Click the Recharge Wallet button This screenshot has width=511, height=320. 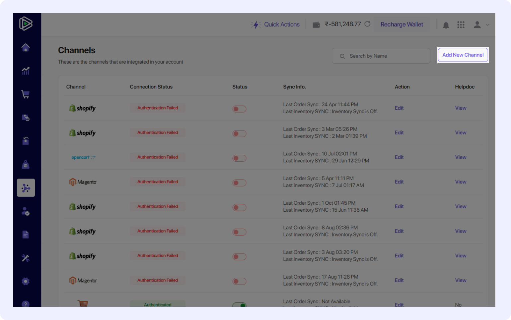click(x=402, y=25)
